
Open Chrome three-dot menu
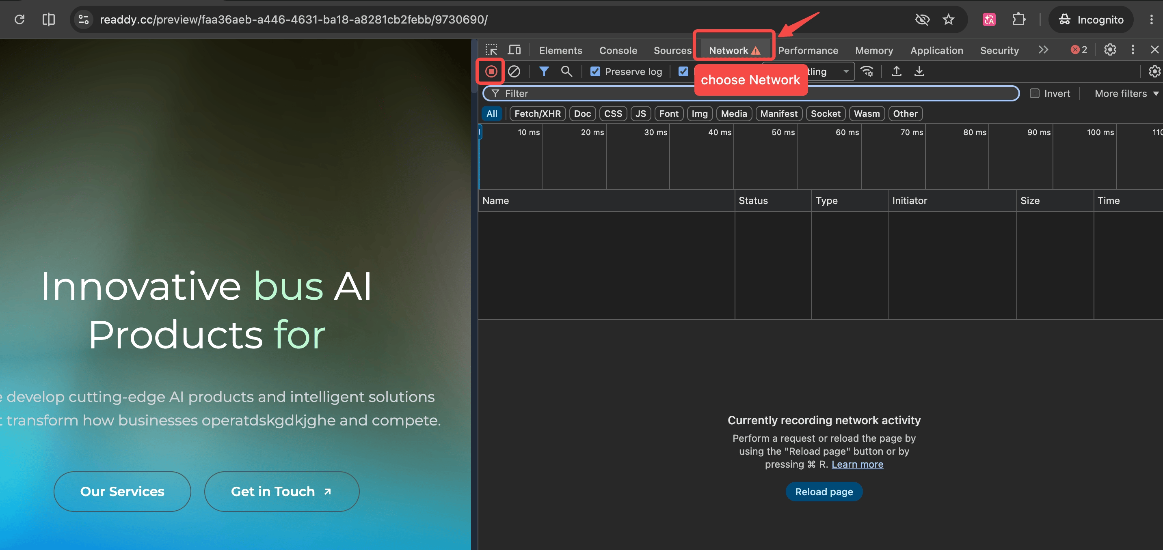[1151, 19]
